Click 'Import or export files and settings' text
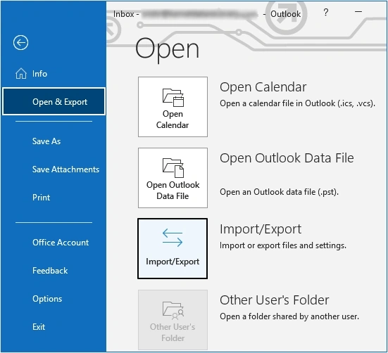Image resolution: width=388 pixels, height=353 pixels. pos(283,245)
